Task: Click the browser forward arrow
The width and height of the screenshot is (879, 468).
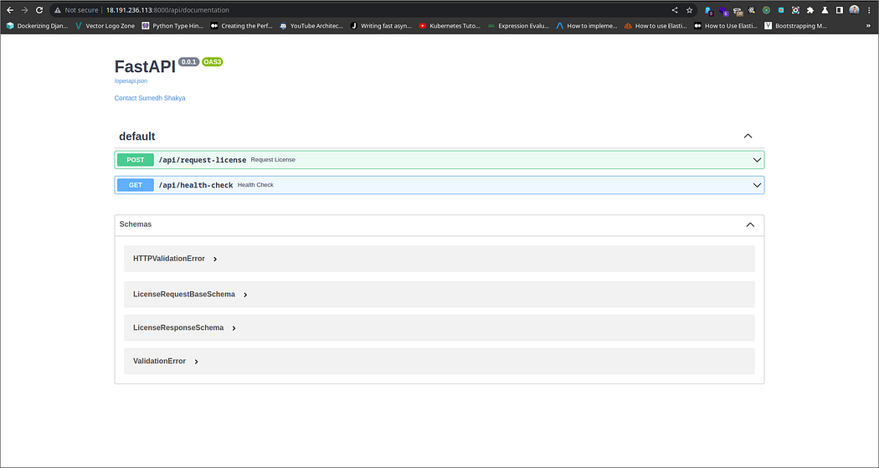Action: point(24,10)
